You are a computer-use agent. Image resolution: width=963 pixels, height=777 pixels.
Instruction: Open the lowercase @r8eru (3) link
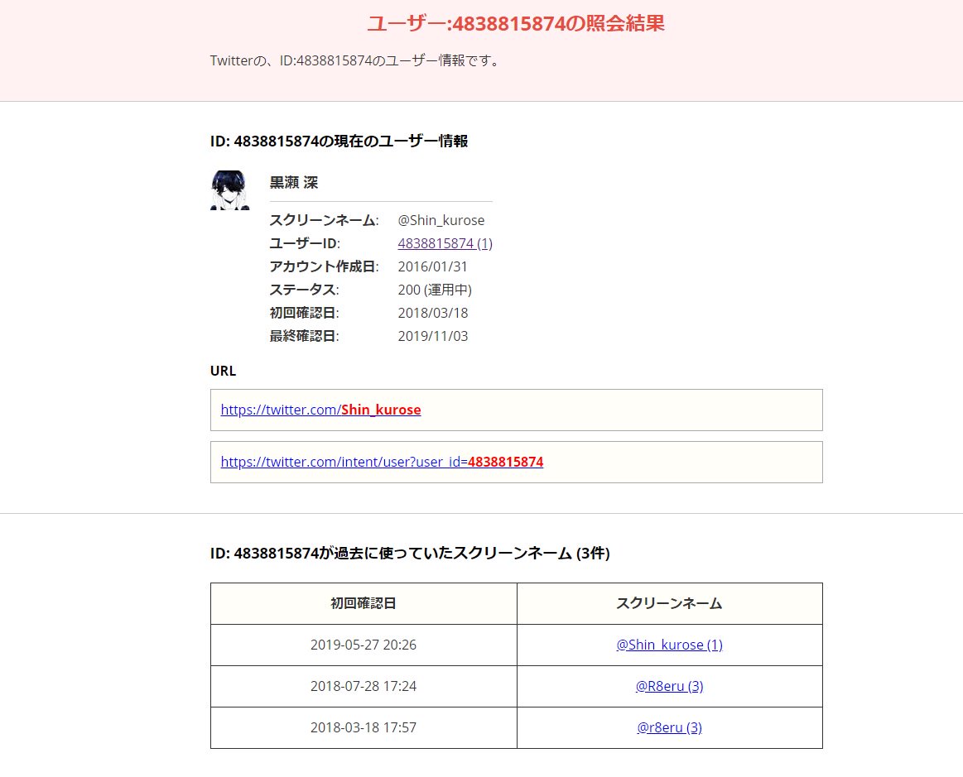point(669,727)
